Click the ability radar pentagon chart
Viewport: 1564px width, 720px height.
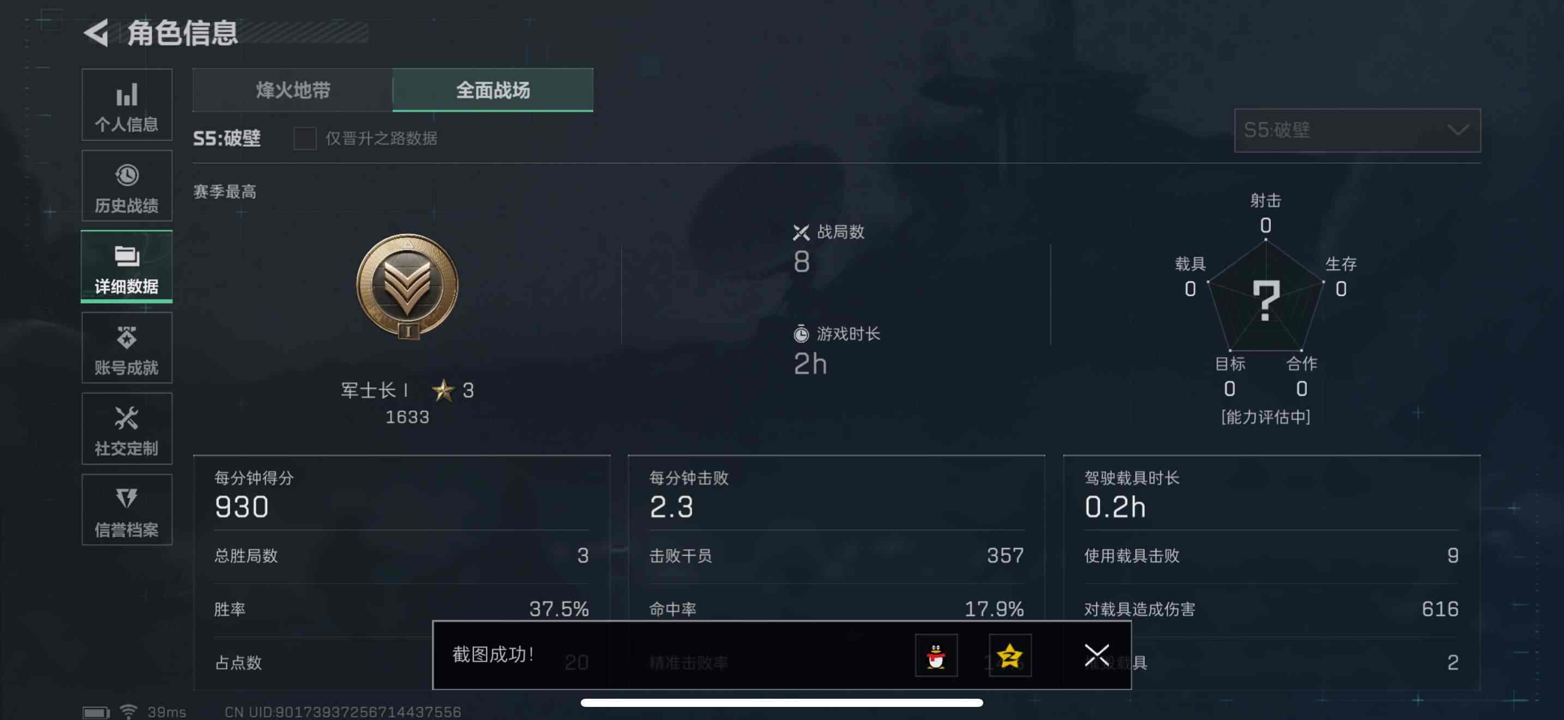click(1265, 297)
